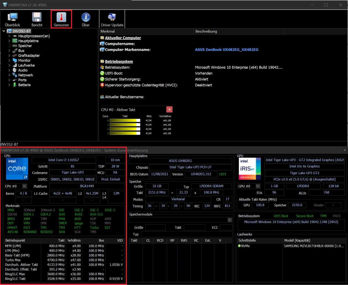Expand the Monitor tree node
The height and width of the screenshot is (285, 348).
(x=9, y=60)
